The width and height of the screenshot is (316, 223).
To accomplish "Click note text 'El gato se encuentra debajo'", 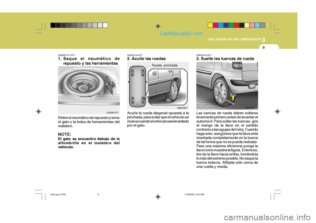I will click(x=89, y=143).
